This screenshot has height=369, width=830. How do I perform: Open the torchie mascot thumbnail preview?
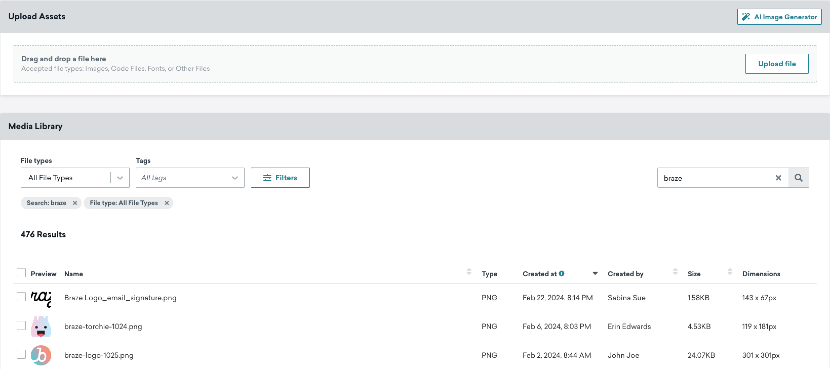[41, 326]
